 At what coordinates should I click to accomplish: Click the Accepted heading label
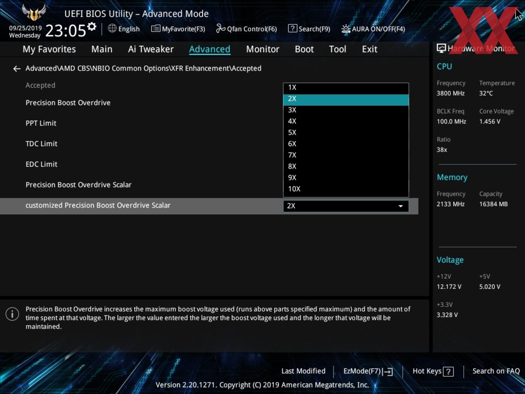click(x=40, y=85)
